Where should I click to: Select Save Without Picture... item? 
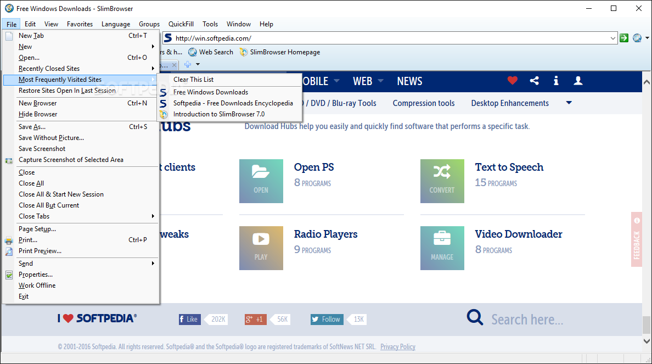[81, 138]
